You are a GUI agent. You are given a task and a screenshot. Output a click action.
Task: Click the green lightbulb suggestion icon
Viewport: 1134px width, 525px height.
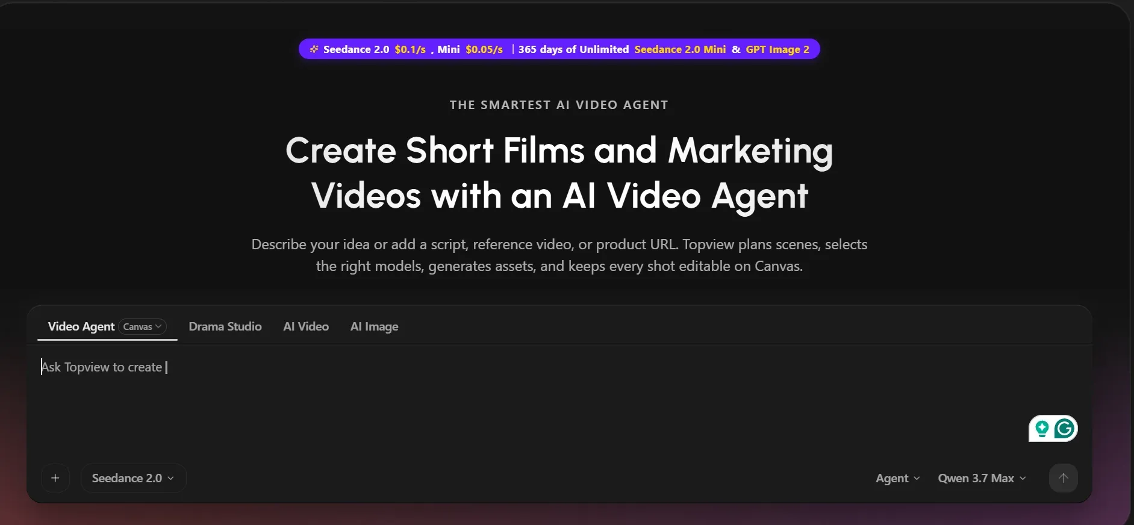tap(1042, 429)
